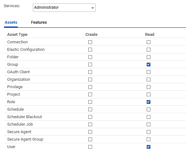The width and height of the screenshot is (186, 159).
Task: Switch to the Assets tab
Action: [x=11, y=22]
